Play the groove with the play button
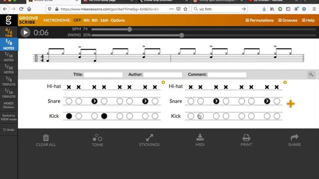The height and width of the screenshot is (179, 319). [x=25, y=32]
